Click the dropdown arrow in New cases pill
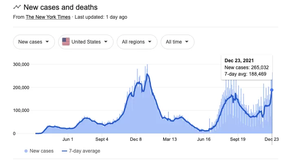Screen dimensions: 297x164 pos(47,42)
